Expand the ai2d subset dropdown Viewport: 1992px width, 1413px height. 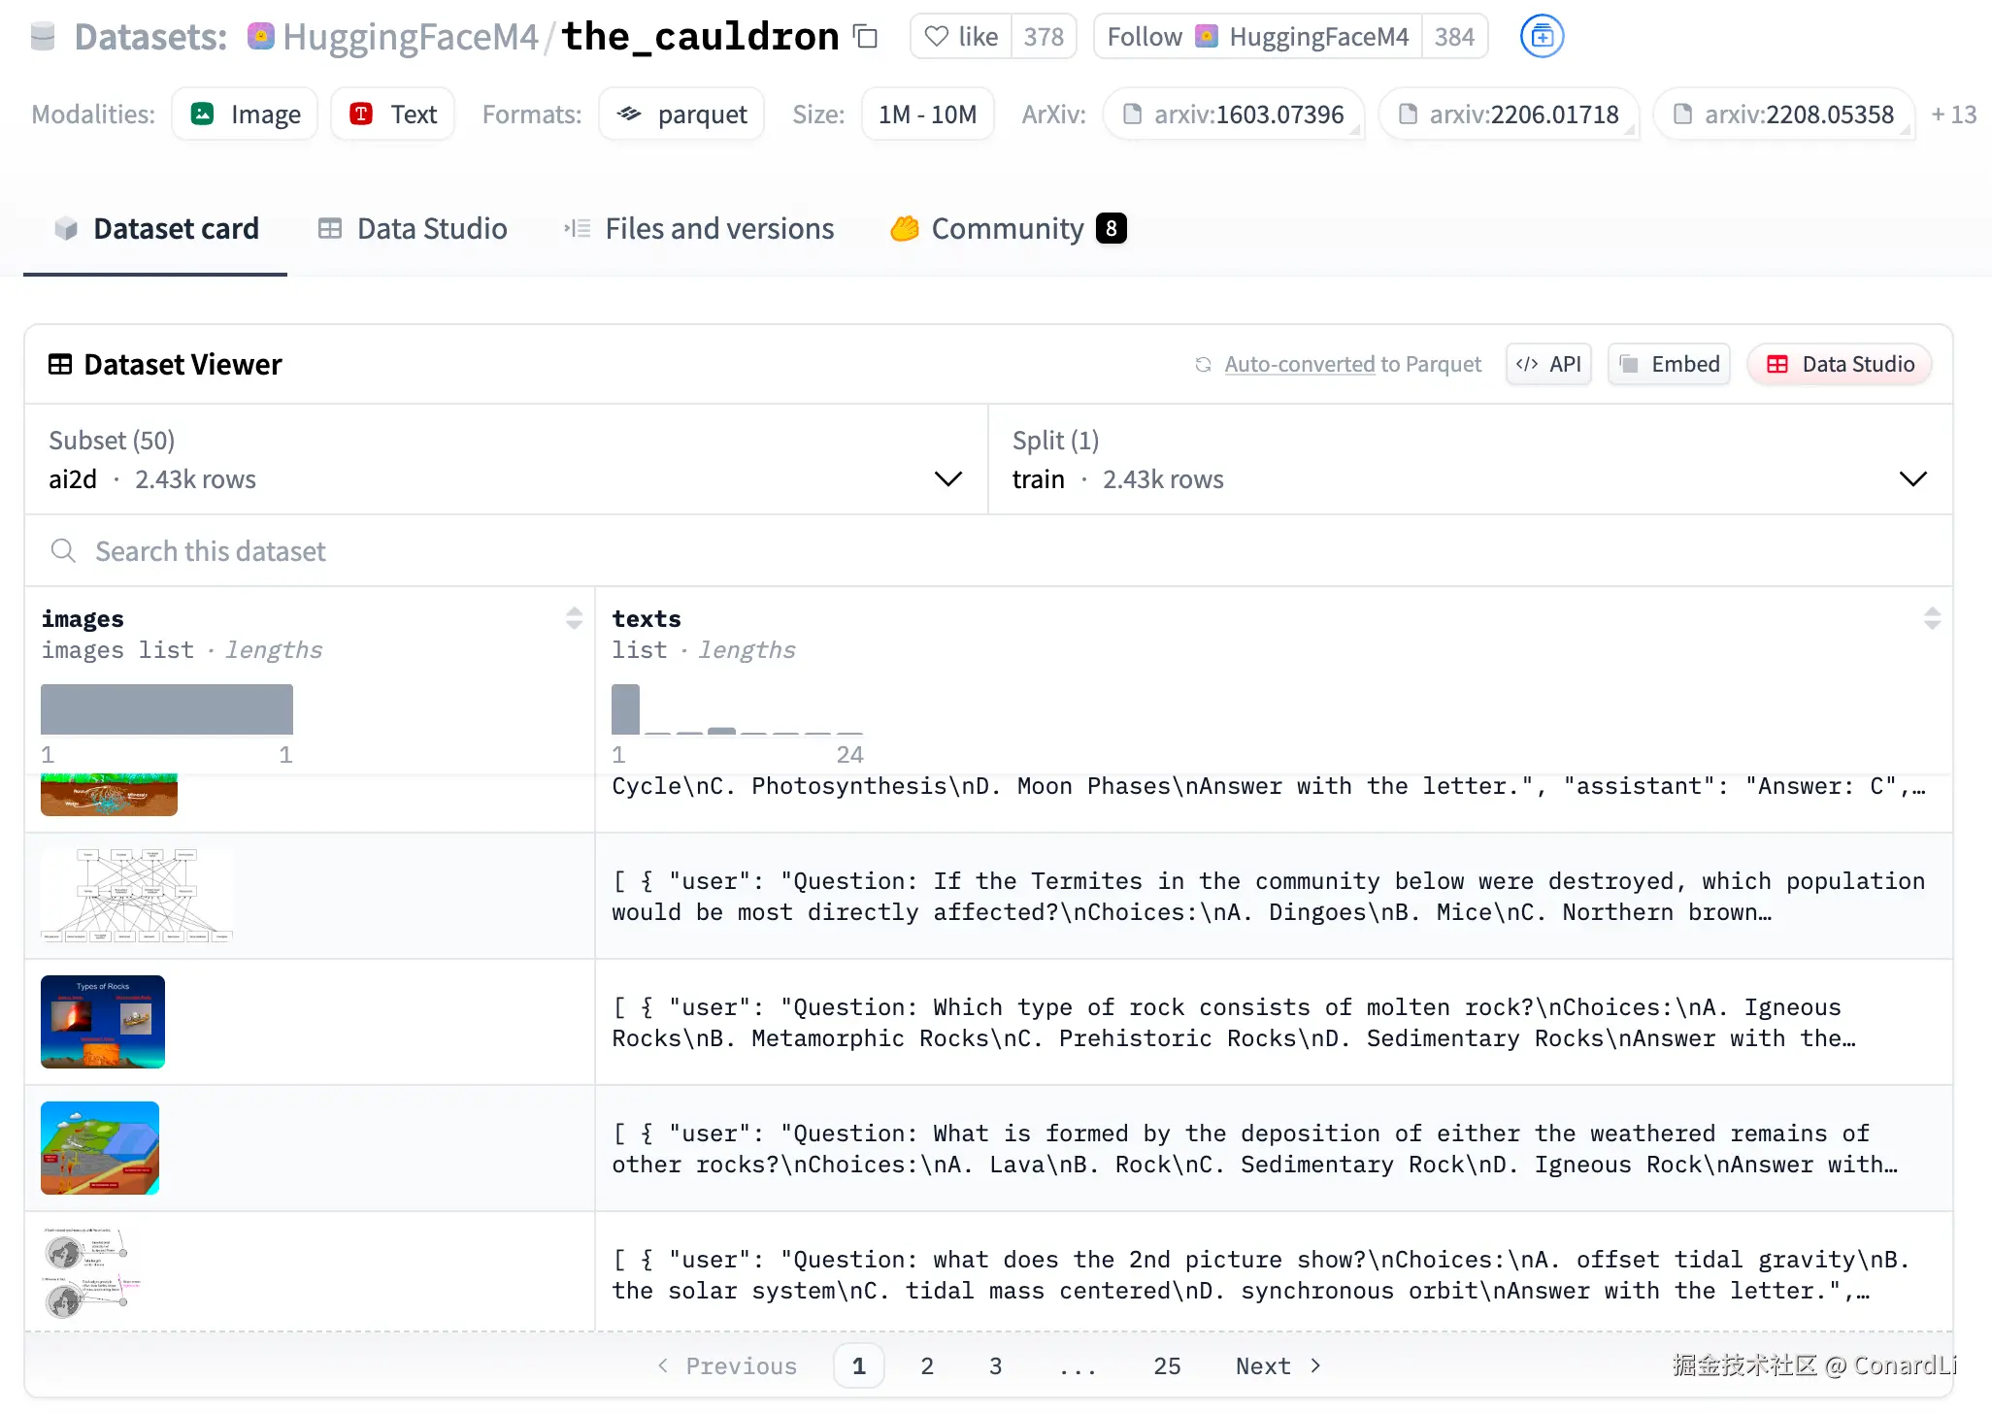point(948,478)
